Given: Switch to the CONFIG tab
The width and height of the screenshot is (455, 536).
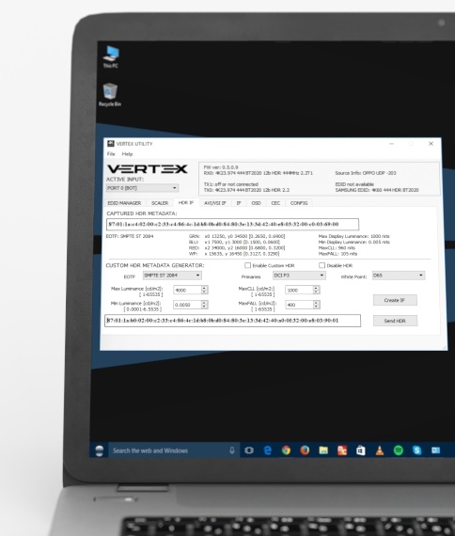Looking at the screenshot, I should pyautogui.click(x=299, y=203).
